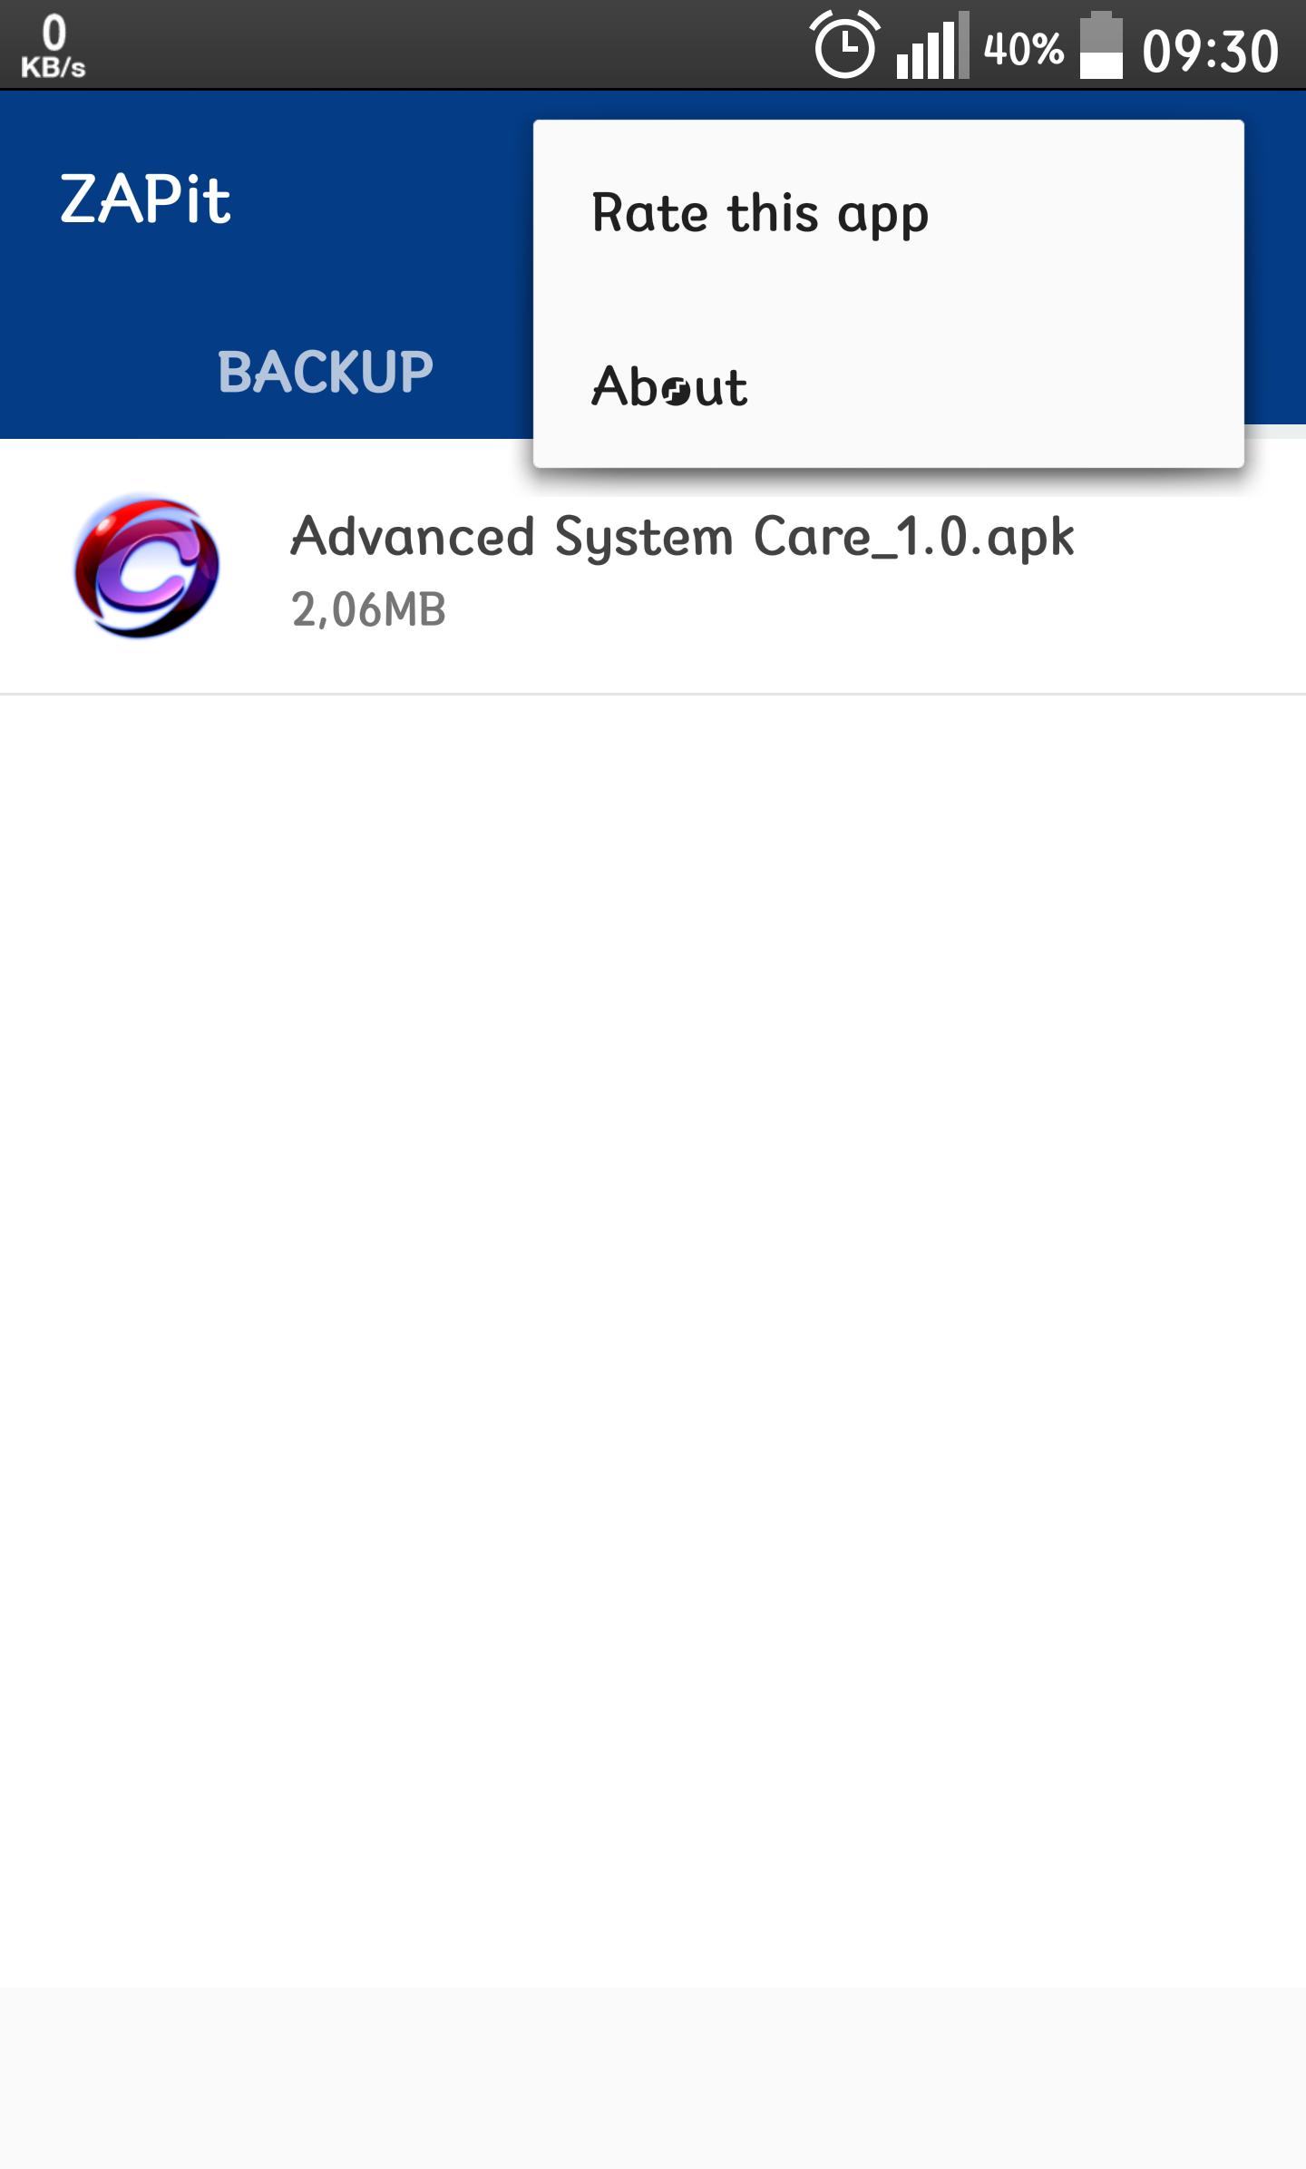Tap blank popup space between Rate and About
Image resolution: width=1306 pixels, height=2169 pixels.
(888, 301)
